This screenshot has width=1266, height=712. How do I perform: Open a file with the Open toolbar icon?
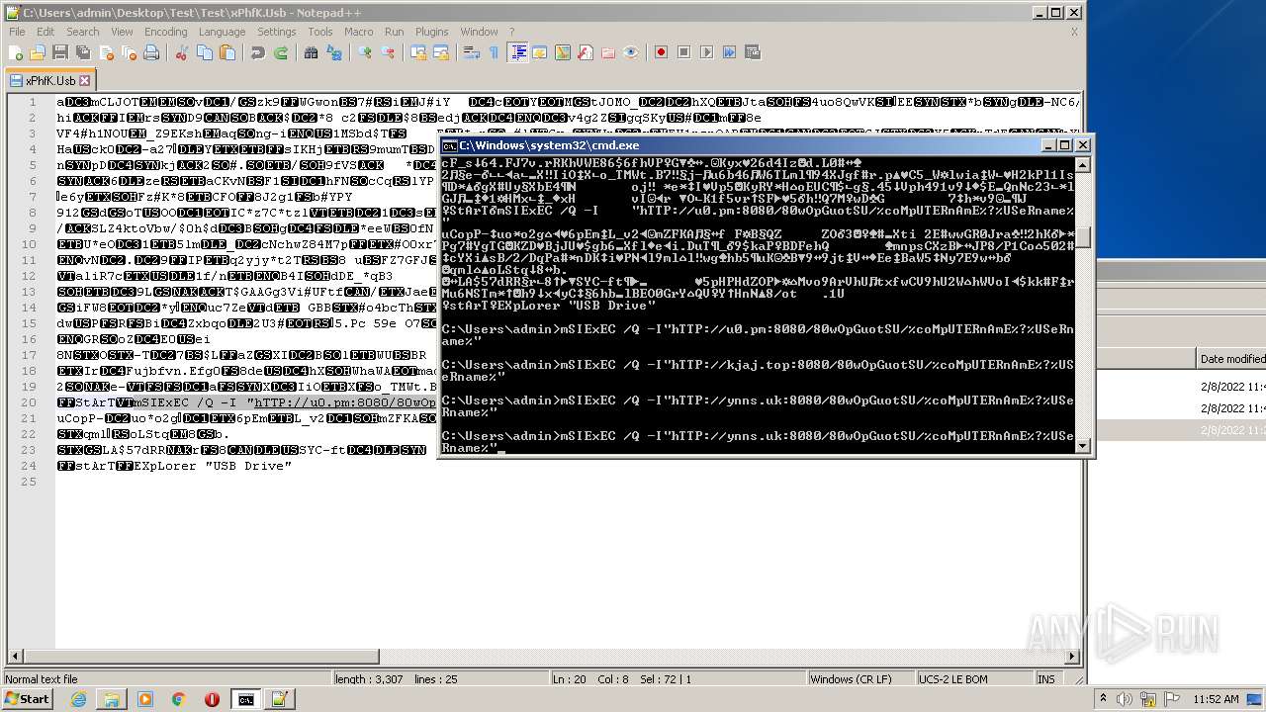38,52
